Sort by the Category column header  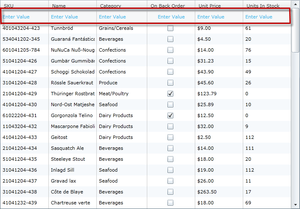pos(110,6)
